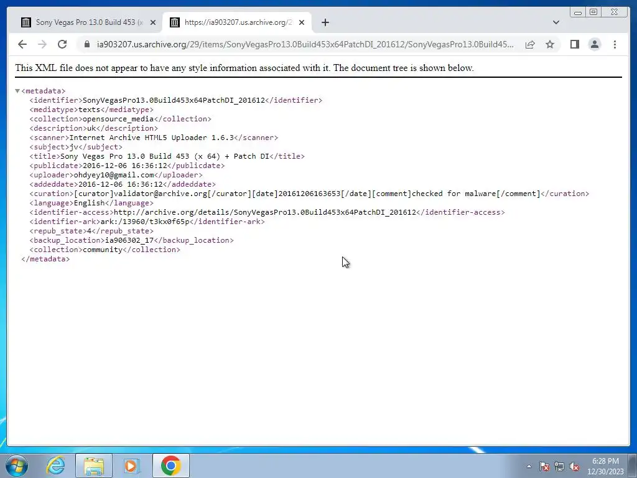Open the tab search dropdown arrow
The height and width of the screenshot is (478, 637).
pyautogui.click(x=556, y=22)
